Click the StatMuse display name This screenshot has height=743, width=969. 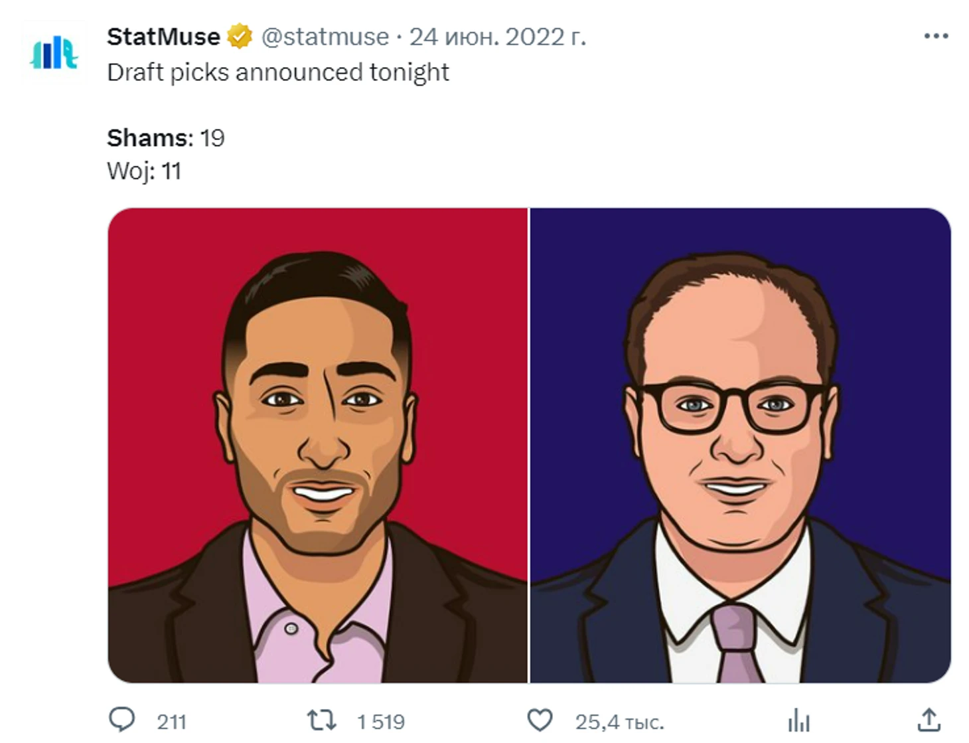[x=163, y=37]
